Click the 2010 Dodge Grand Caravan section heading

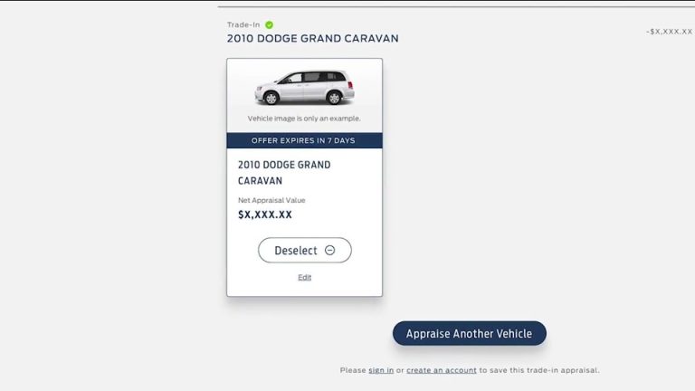point(313,39)
